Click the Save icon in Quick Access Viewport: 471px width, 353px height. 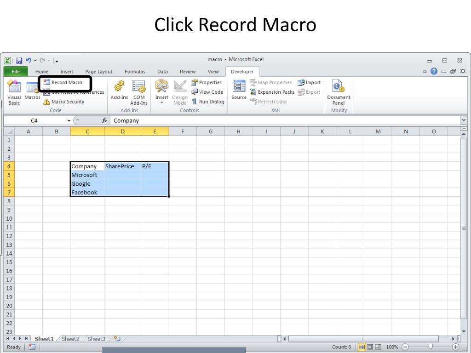tap(19, 61)
